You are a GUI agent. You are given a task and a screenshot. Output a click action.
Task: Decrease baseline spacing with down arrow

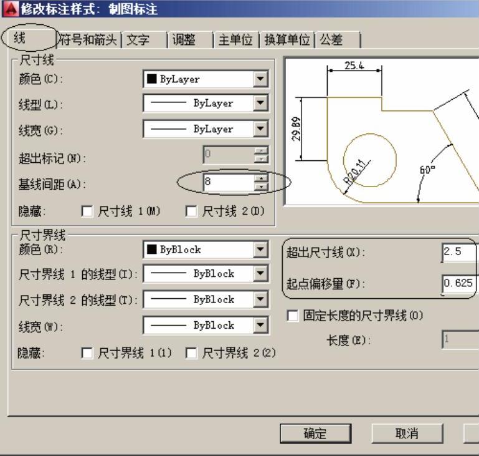pyautogui.click(x=262, y=187)
